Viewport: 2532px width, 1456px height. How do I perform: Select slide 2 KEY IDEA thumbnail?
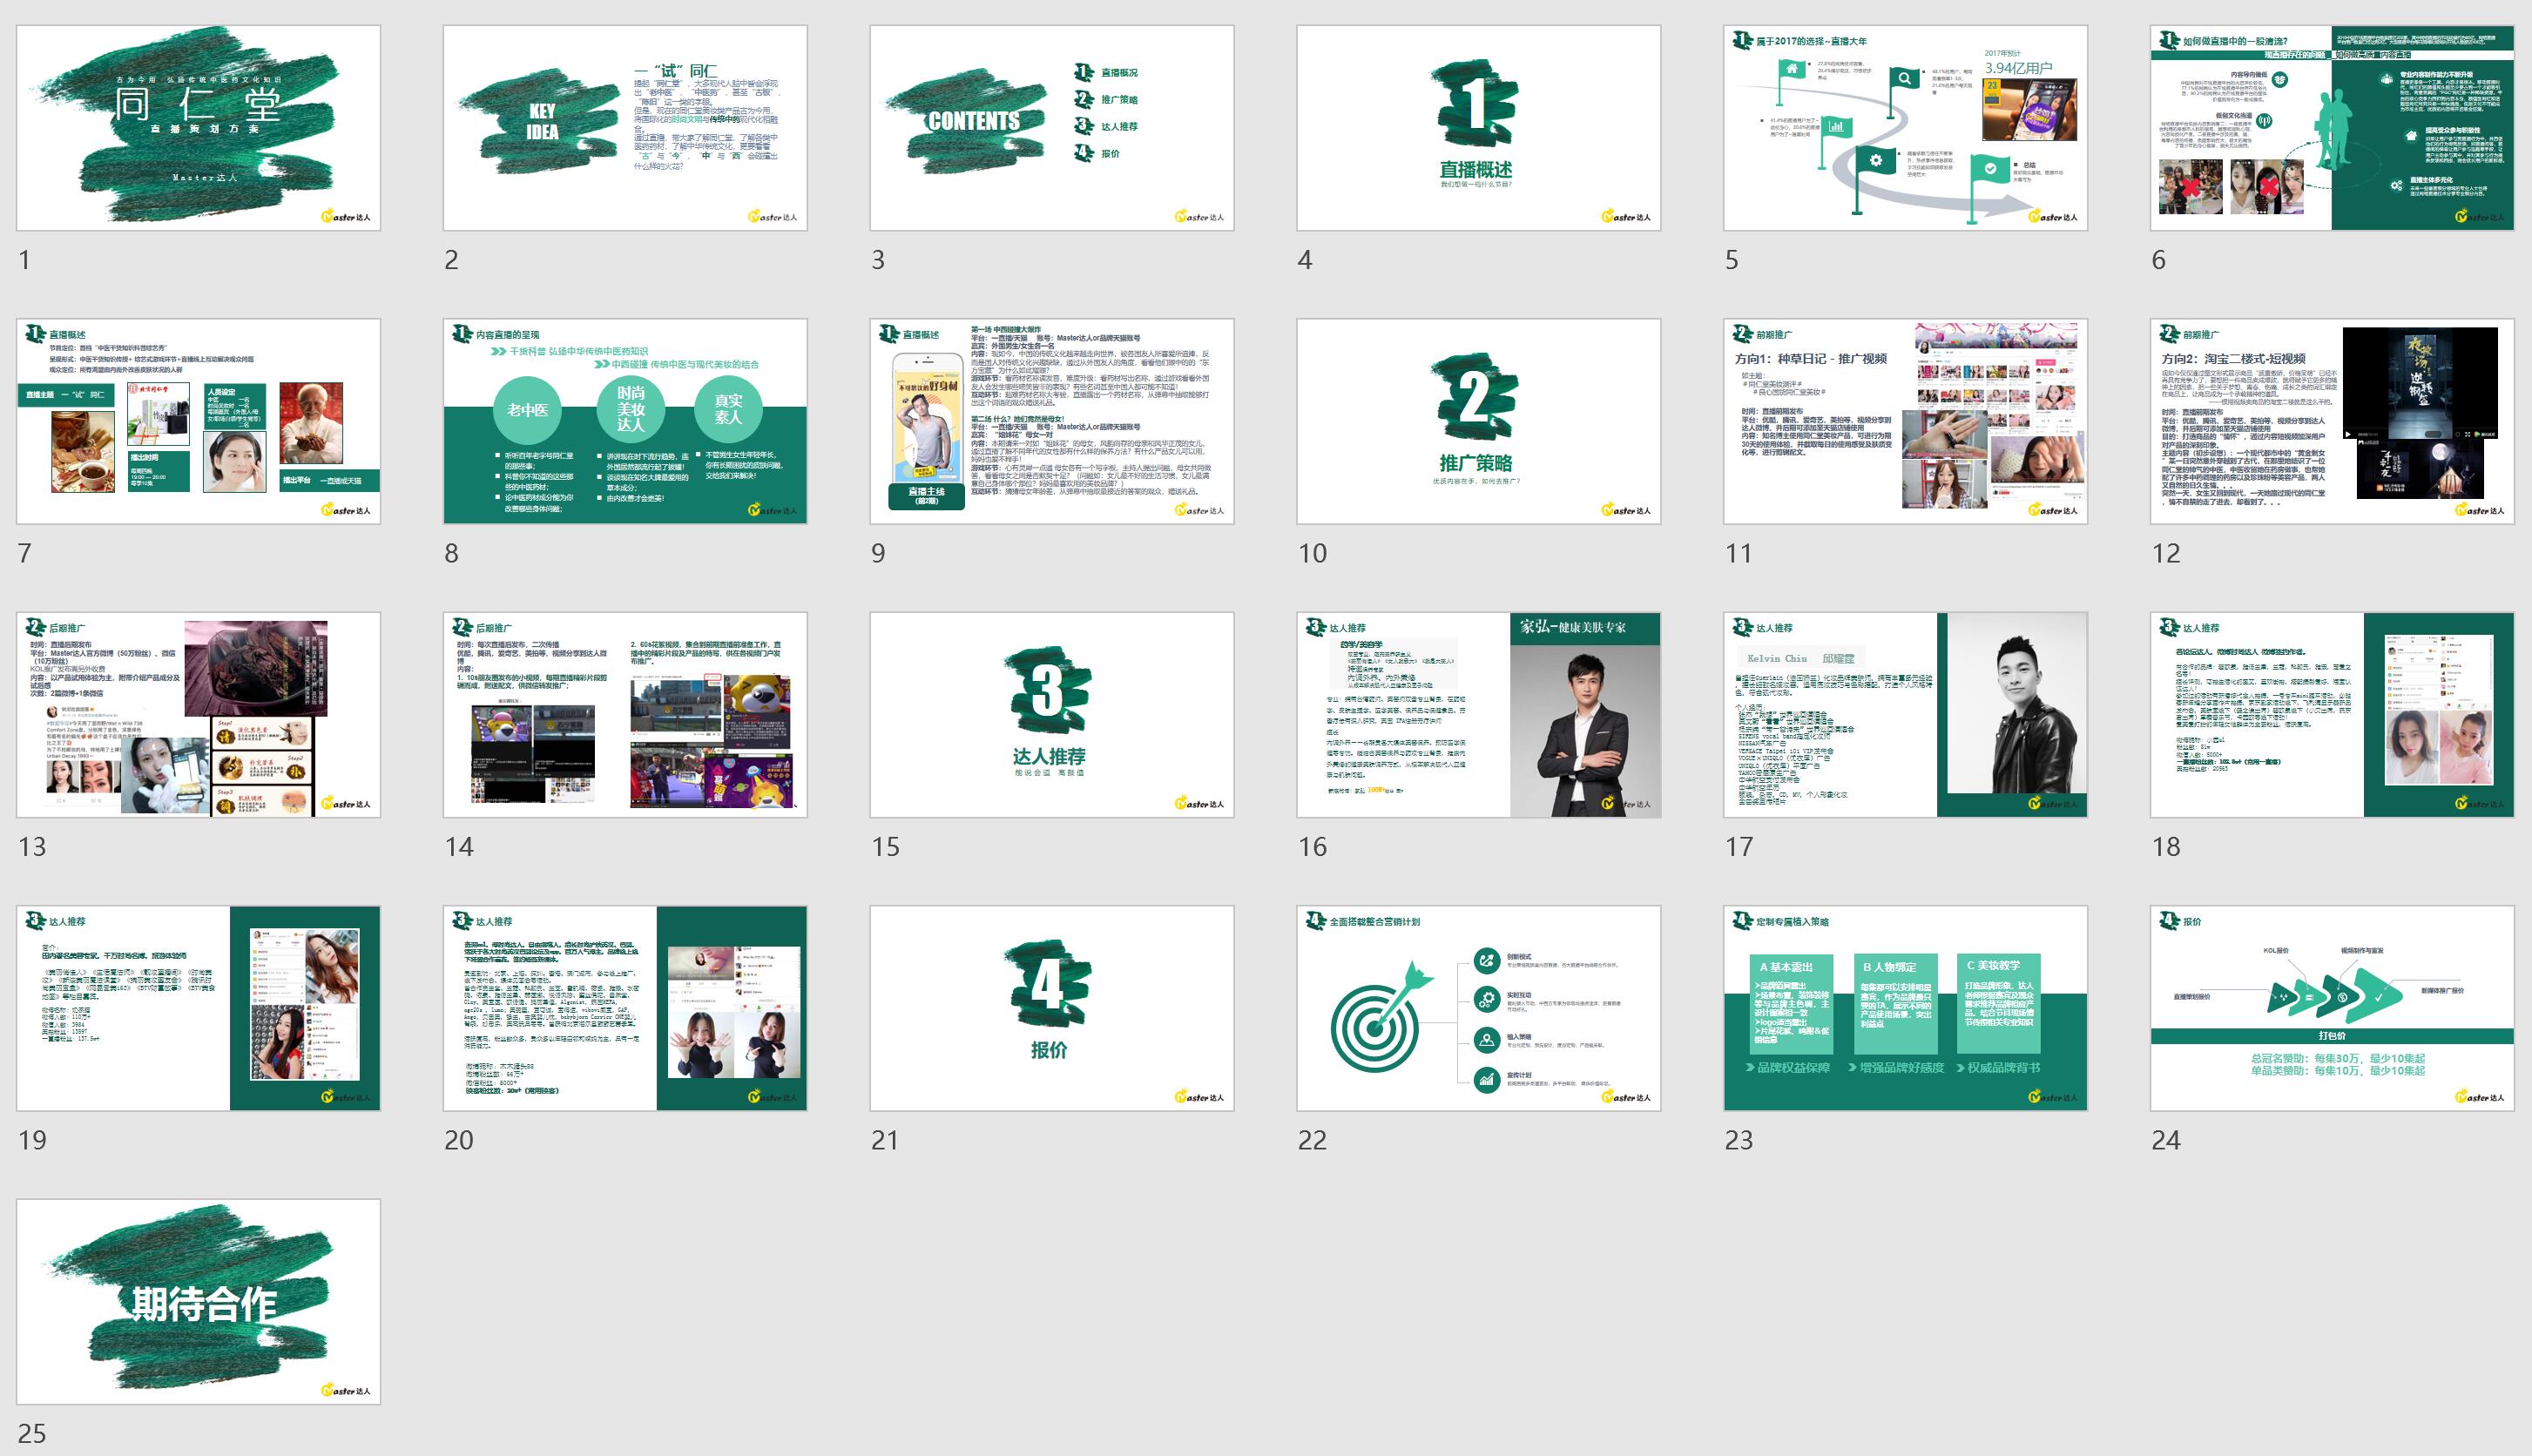pos(625,128)
